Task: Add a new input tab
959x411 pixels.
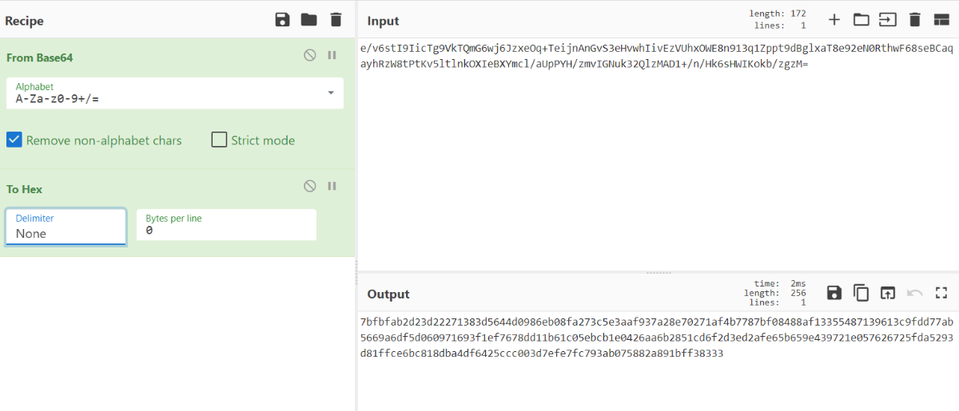Action: [834, 20]
